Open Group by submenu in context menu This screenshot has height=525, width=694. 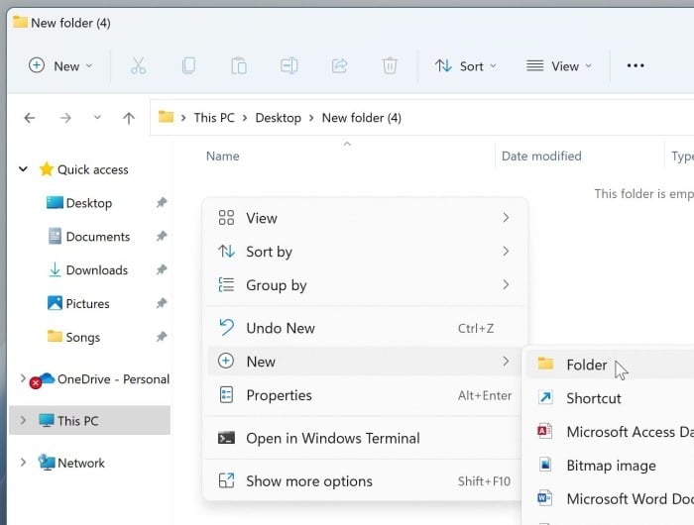[x=365, y=285]
